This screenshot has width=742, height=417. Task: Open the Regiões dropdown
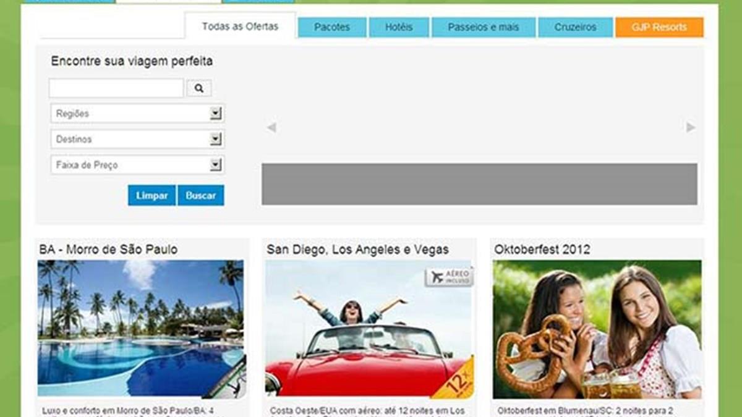point(137,114)
